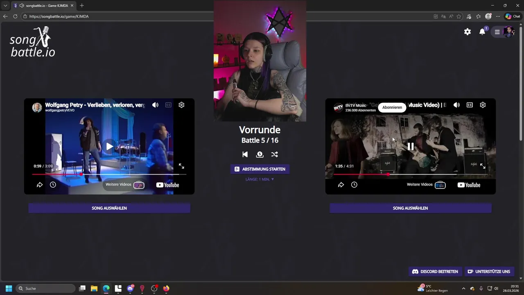Viewport: 524px width, 295px height.
Task: Open a new browser tab
Action: [82, 5]
